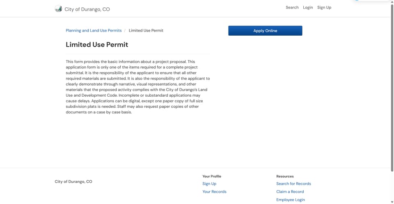Click the scrollbar down arrow
This screenshot has width=394, height=204.
392,202
